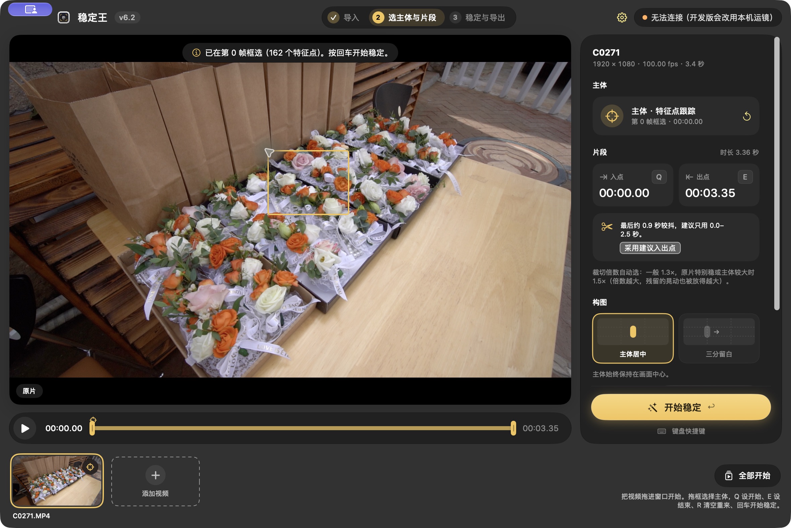Image resolution: width=791 pixels, height=528 pixels.
Task: Click the timeline out-point handle
Action: click(513, 428)
